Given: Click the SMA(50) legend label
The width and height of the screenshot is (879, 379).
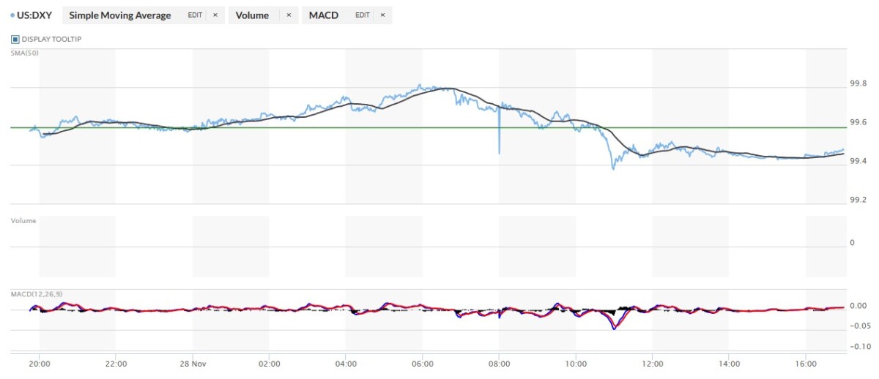Looking at the screenshot, I should (23, 53).
